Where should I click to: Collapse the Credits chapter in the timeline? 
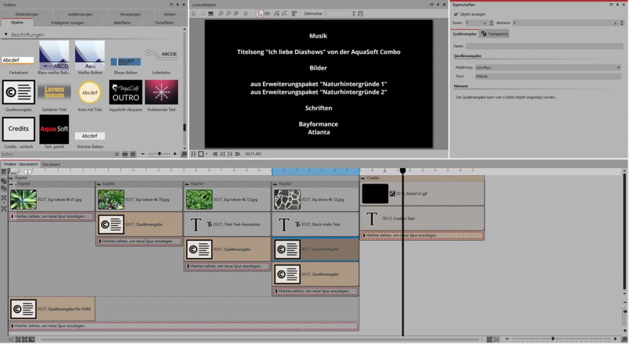point(364,178)
